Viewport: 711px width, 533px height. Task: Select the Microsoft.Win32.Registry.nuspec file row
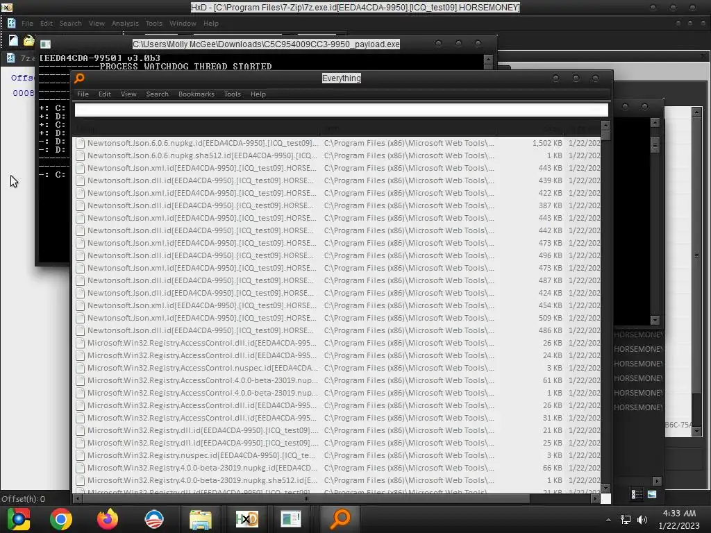[x=338, y=455]
